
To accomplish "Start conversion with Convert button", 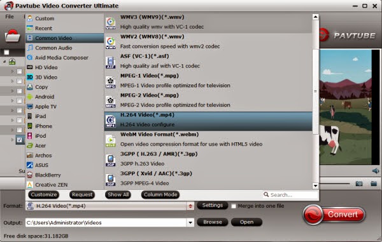I will pyautogui.click(x=334, y=215).
